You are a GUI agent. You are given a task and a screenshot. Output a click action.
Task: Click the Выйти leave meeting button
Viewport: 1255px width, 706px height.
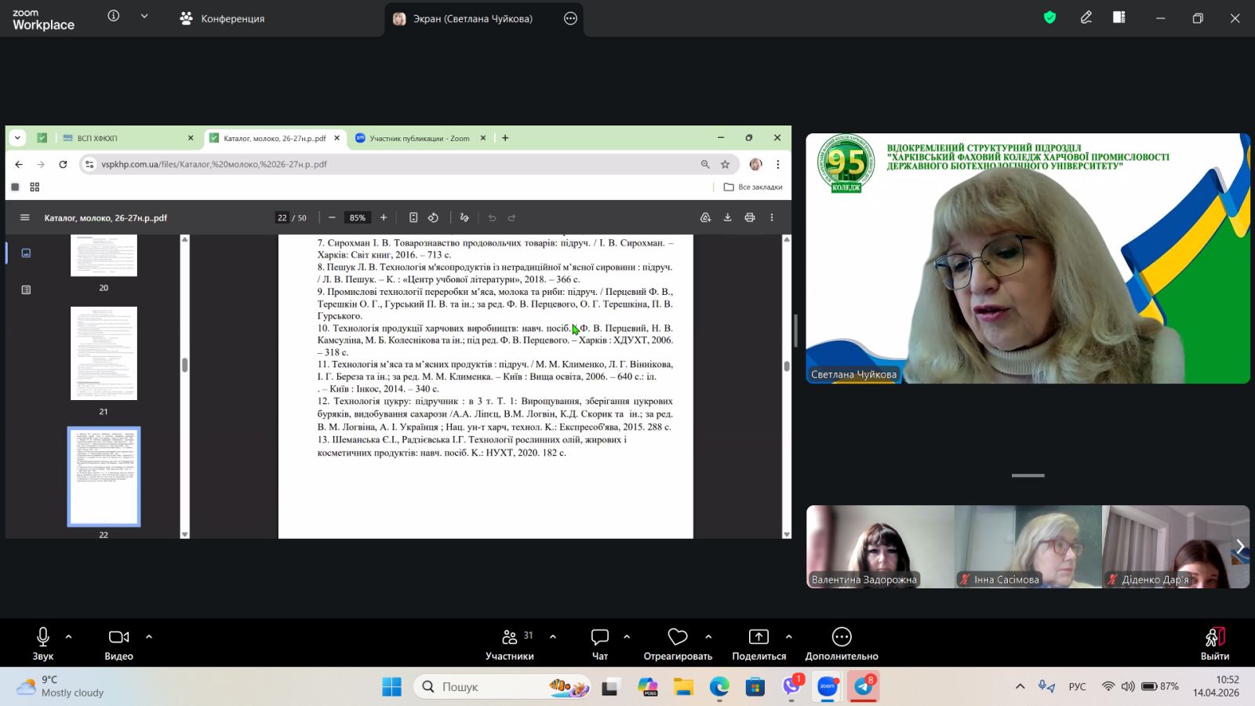(x=1215, y=643)
